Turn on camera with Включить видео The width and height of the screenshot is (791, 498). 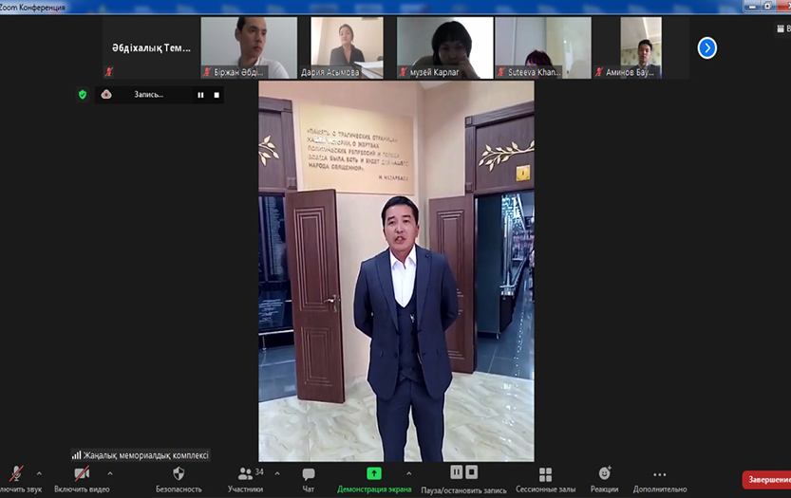(x=83, y=474)
